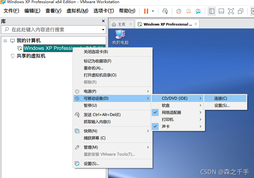Close the Windows XP Professional tab
The image size is (254, 178).
click(x=196, y=24)
